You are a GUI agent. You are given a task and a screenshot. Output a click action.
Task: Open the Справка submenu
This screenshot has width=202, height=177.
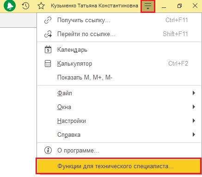point(119,134)
